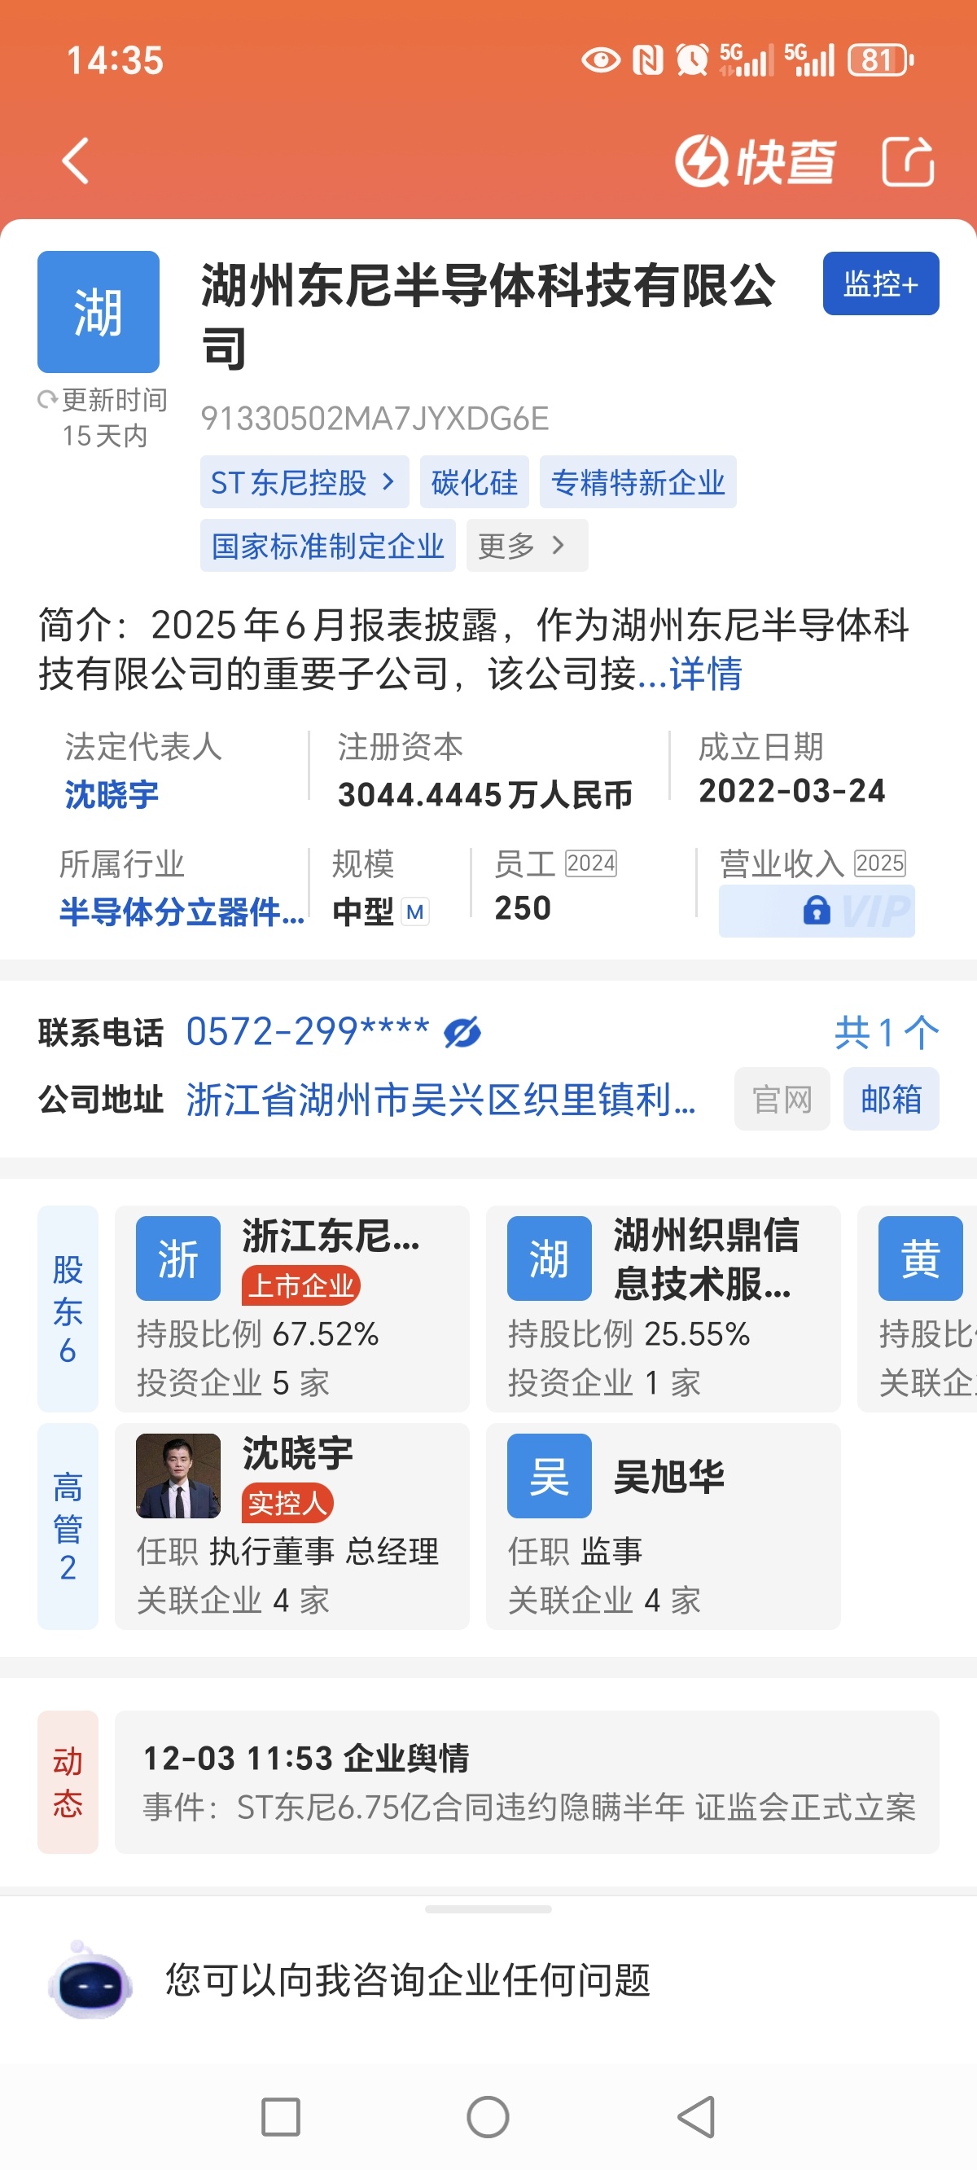Open the 吴旭华 supervisor card

point(663,1526)
